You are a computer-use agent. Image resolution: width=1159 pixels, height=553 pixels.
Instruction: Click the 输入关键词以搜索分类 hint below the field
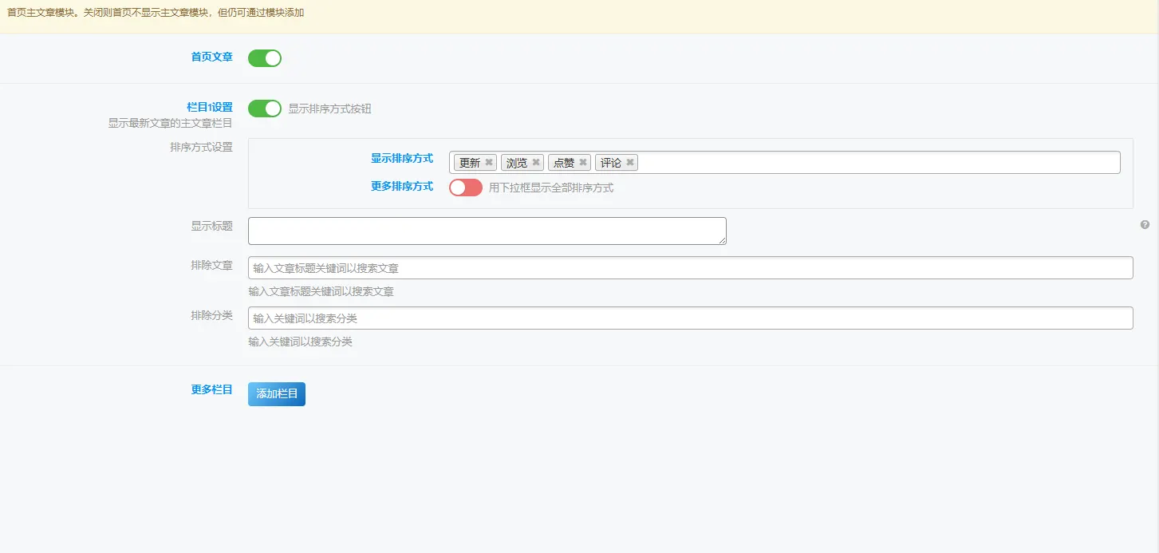[300, 342]
